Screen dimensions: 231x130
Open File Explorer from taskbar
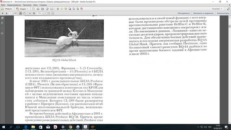point(33,127)
